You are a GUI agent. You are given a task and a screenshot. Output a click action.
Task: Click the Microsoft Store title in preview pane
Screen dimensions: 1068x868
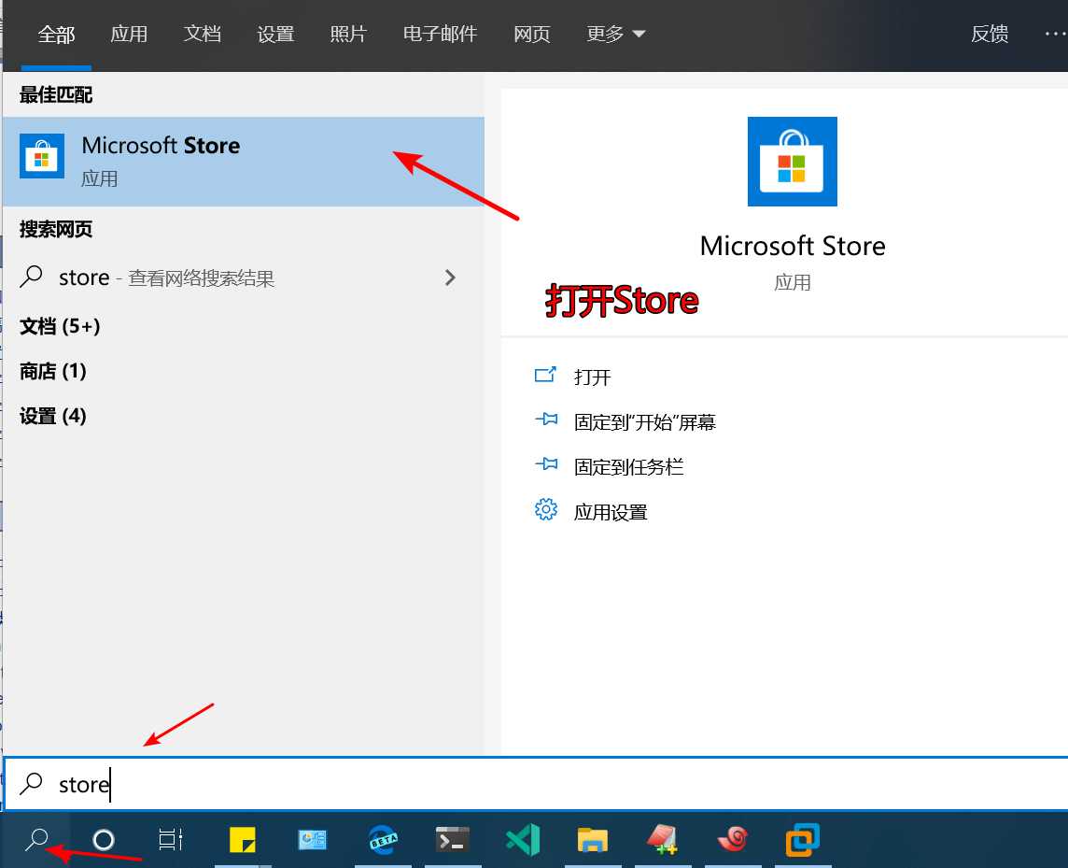[x=793, y=246]
